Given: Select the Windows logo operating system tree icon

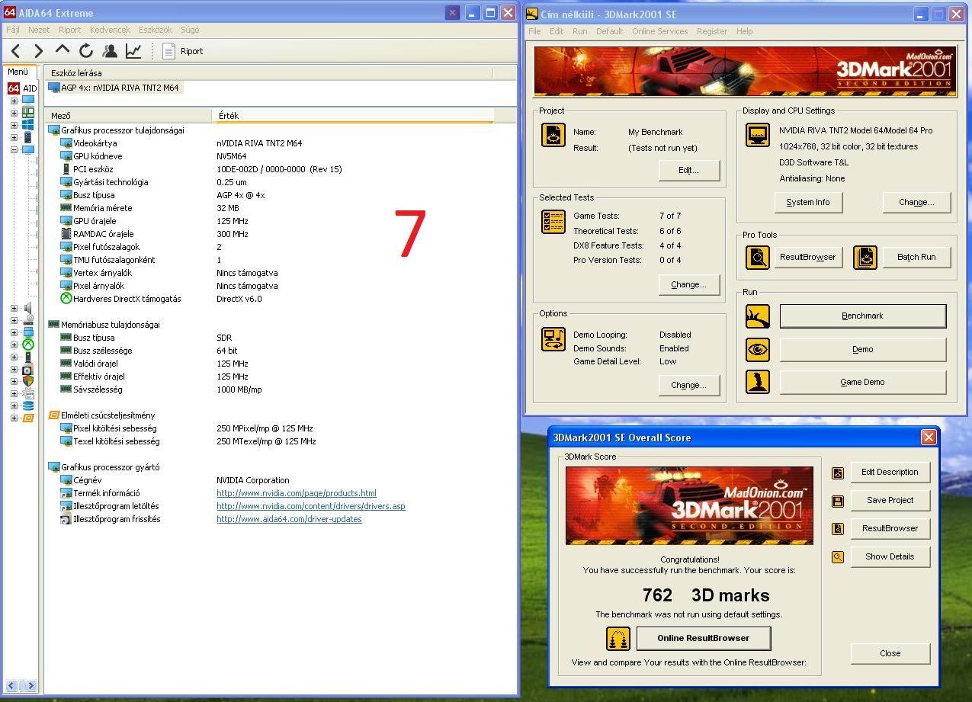Looking at the screenshot, I should (28, 124).
